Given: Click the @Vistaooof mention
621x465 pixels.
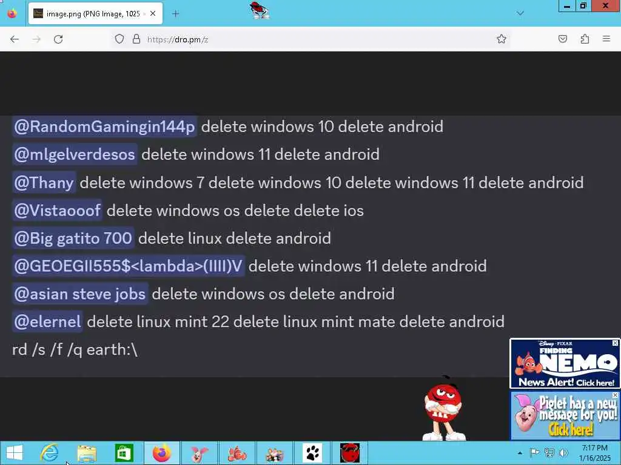Looking at the screenshot, I should click(x=58, y=210).
